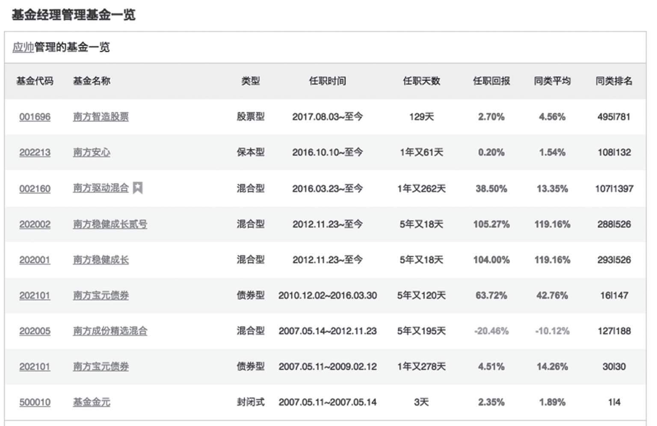Select the 42.76% peer average value

(552, 295)
